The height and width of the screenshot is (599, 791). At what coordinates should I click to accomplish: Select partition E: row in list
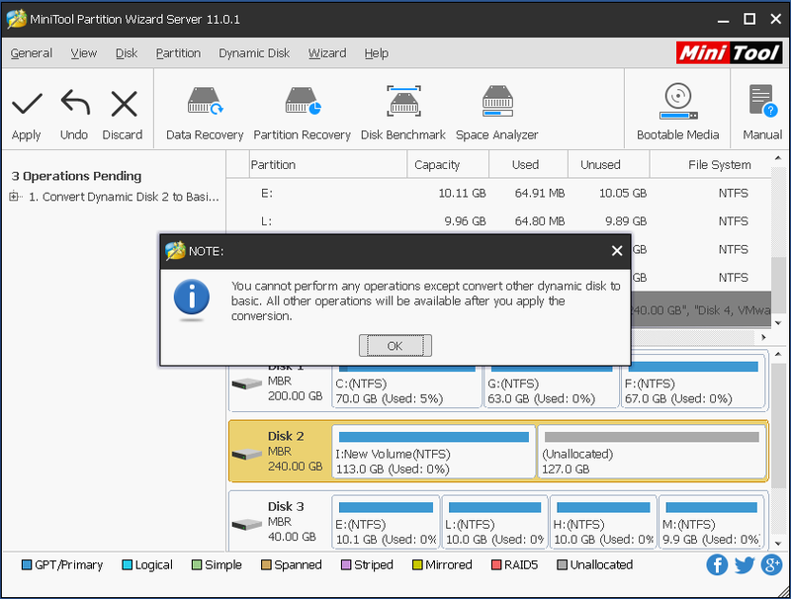coord(499,193)
